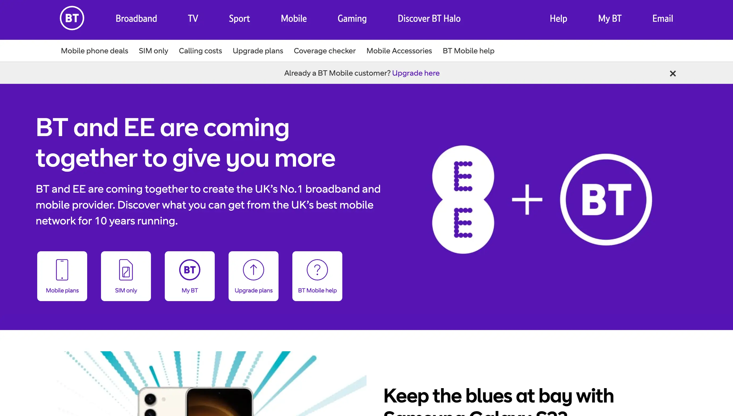The width and height of the screenshot is (733, 416).
Task: Click the large EE logo graphic
Action: click(x=463, y=200)
